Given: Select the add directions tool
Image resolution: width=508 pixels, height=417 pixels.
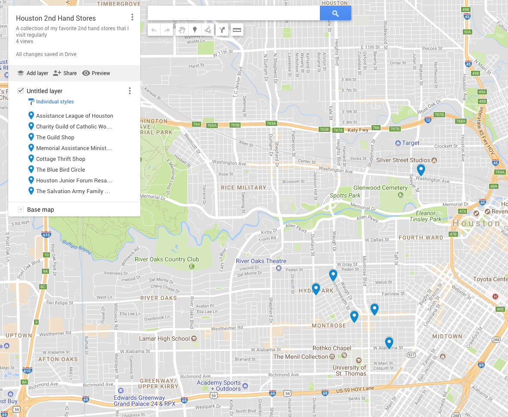Looking at the screenshot, I should tap(222, 30).
